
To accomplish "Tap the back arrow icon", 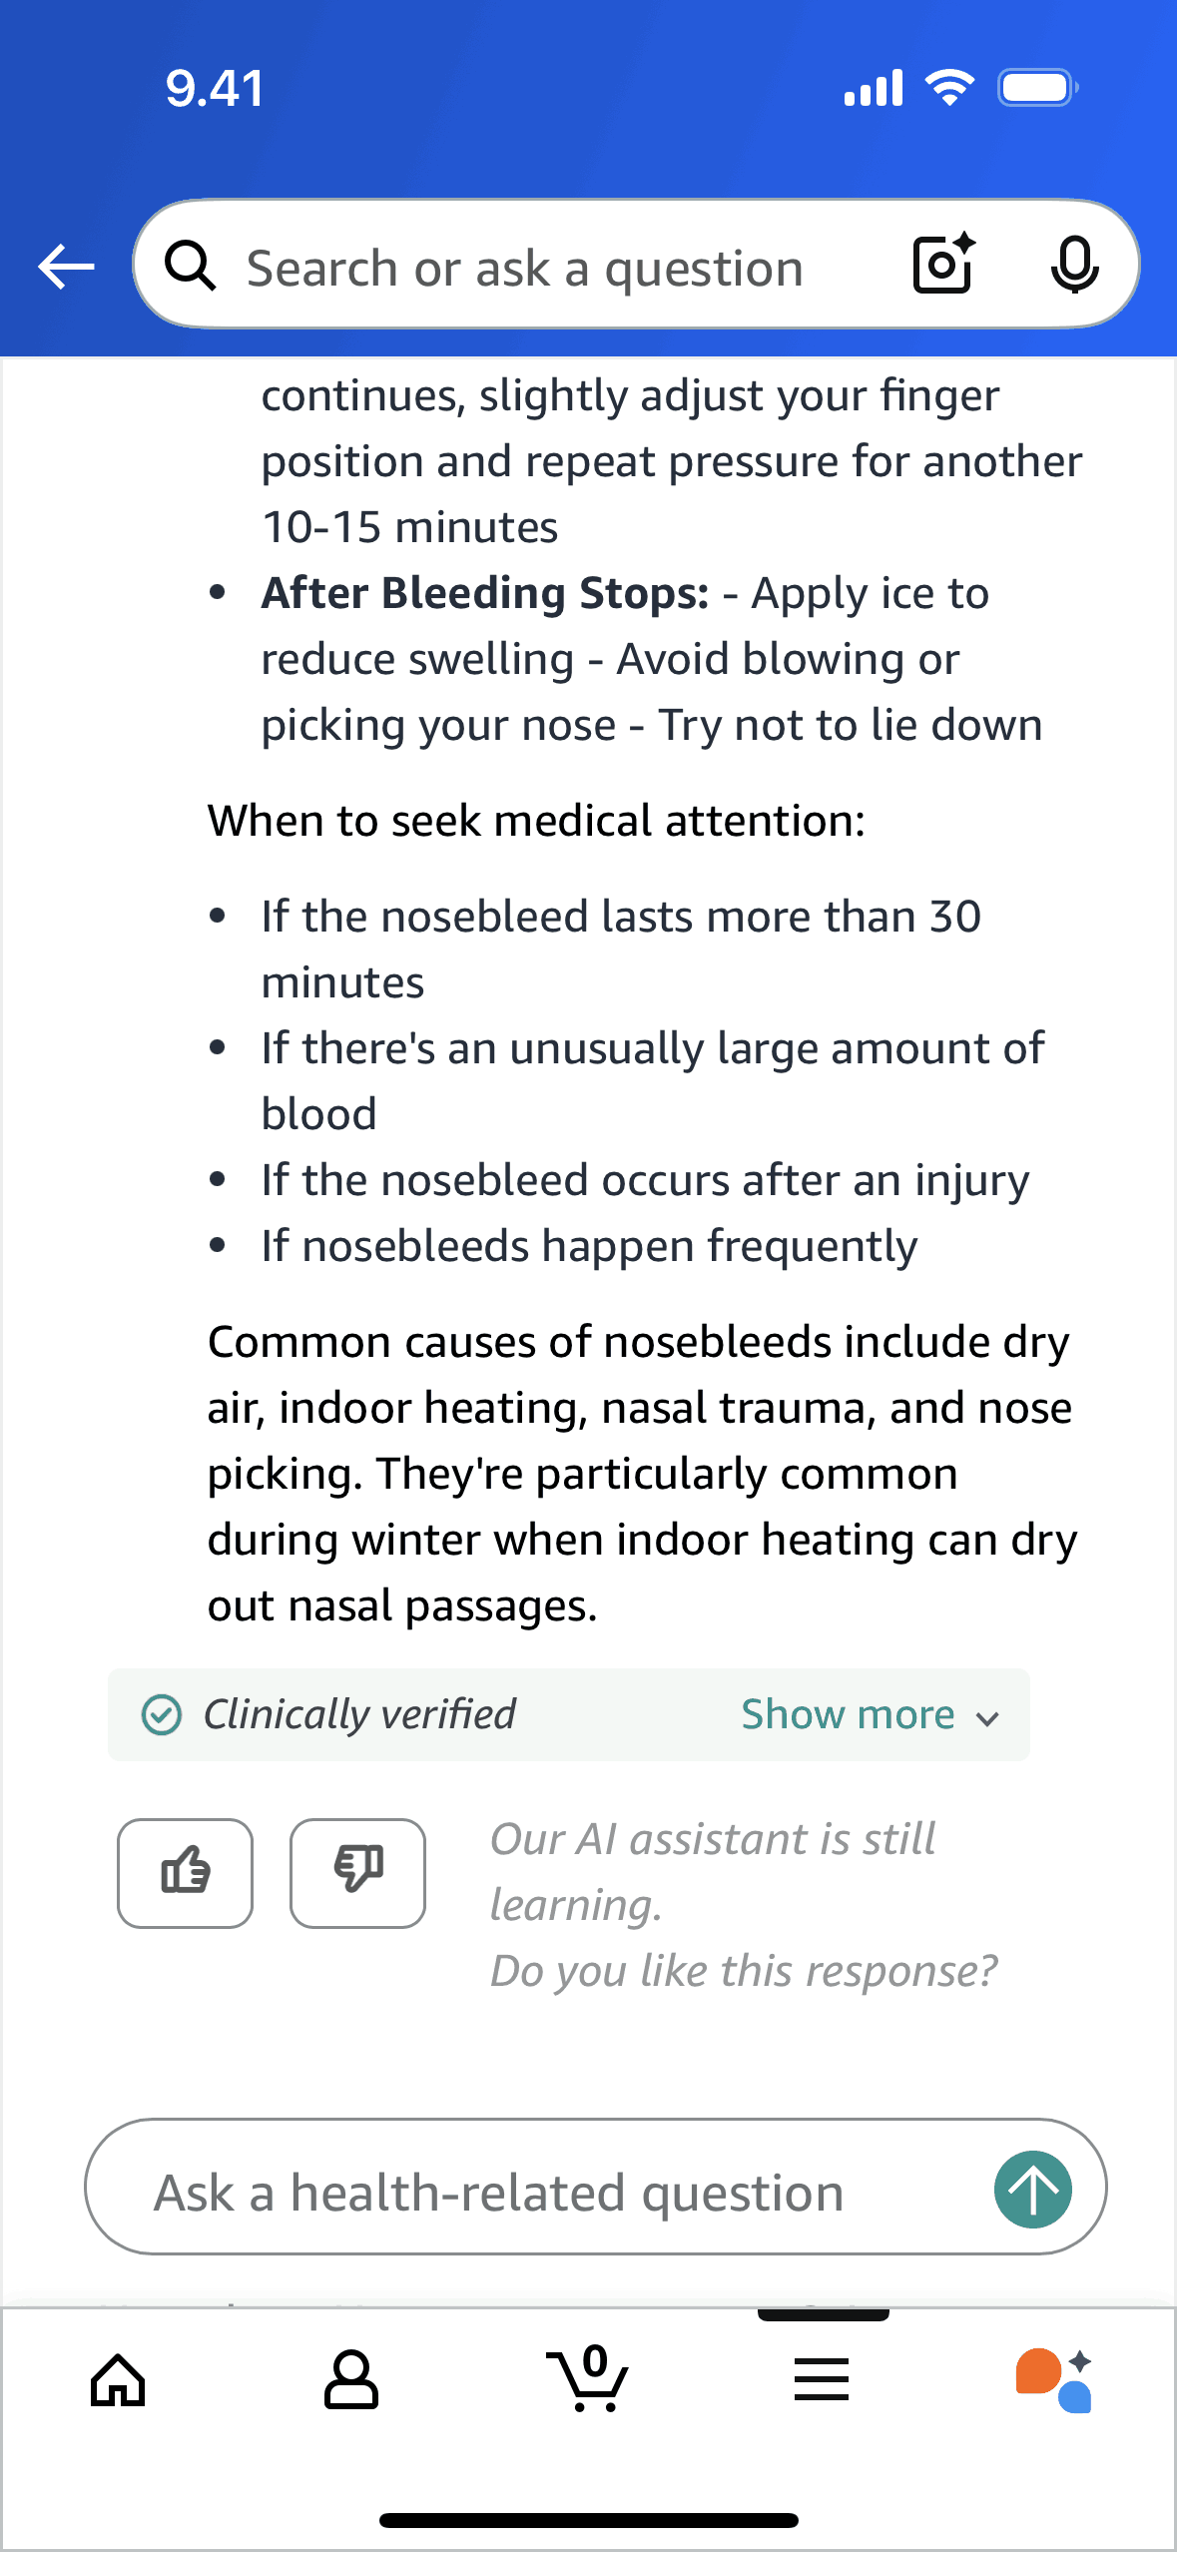I will coord(66,267).
